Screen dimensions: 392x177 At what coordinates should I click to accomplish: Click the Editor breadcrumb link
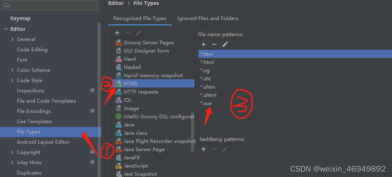(x=116, y=3)
